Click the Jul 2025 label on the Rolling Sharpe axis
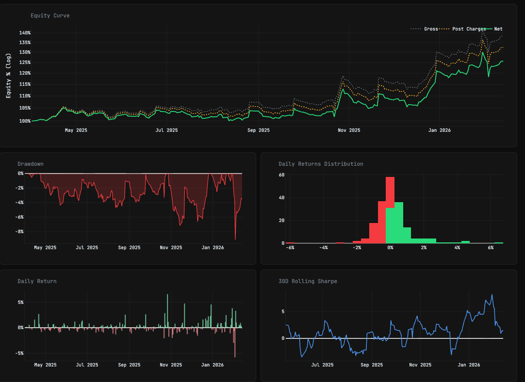 tap(322, 365)
